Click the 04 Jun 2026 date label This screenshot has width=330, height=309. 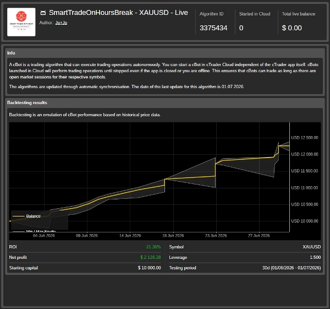click(x=44, y=236)
